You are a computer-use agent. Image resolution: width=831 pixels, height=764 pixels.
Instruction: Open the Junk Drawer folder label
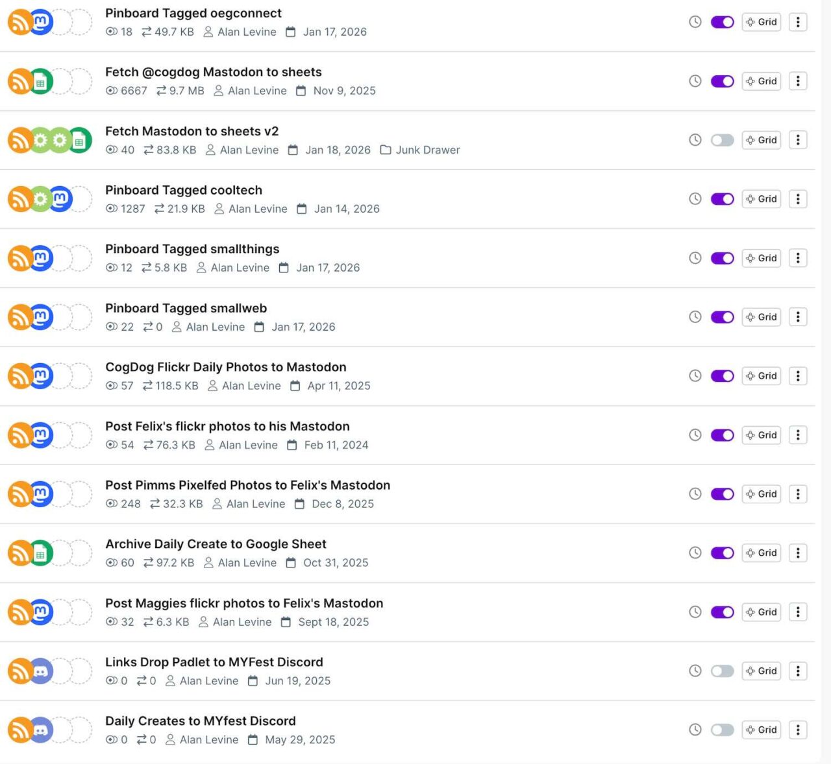click(427, 150)
